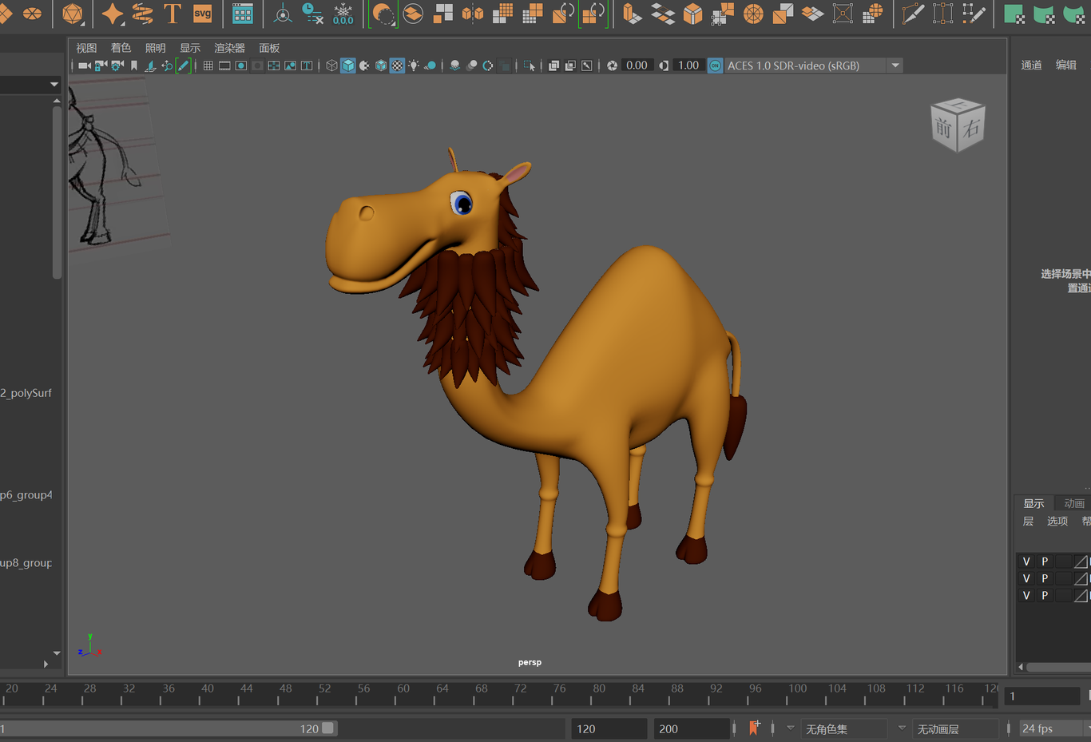Open the 层 layers menu
Screen dimensions: 1091x742
click(x=1028, y=521)
